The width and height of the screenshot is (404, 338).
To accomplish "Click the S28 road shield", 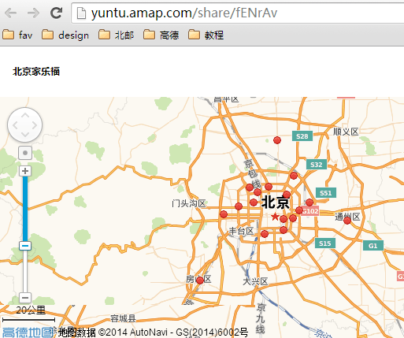I will pos(302,136).
